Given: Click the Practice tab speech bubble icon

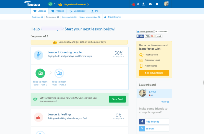Looking at the screenshot, I should tap(53, 11).
